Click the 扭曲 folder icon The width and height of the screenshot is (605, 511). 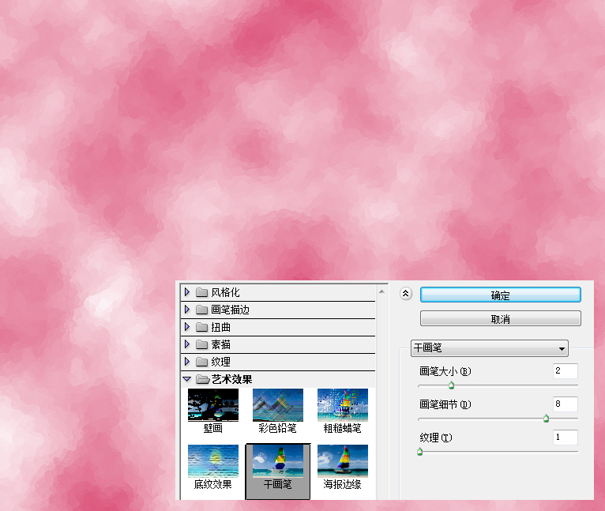point(201,327)
